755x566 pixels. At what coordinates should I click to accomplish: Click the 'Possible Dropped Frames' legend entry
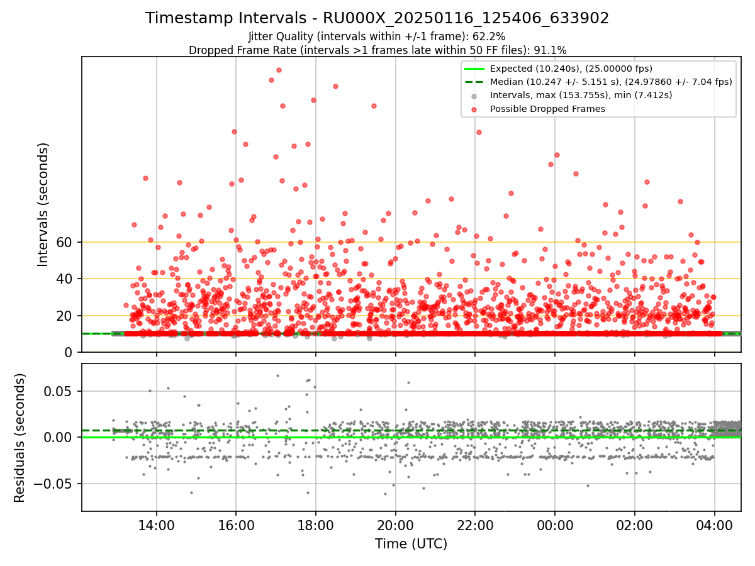[547, 109]
